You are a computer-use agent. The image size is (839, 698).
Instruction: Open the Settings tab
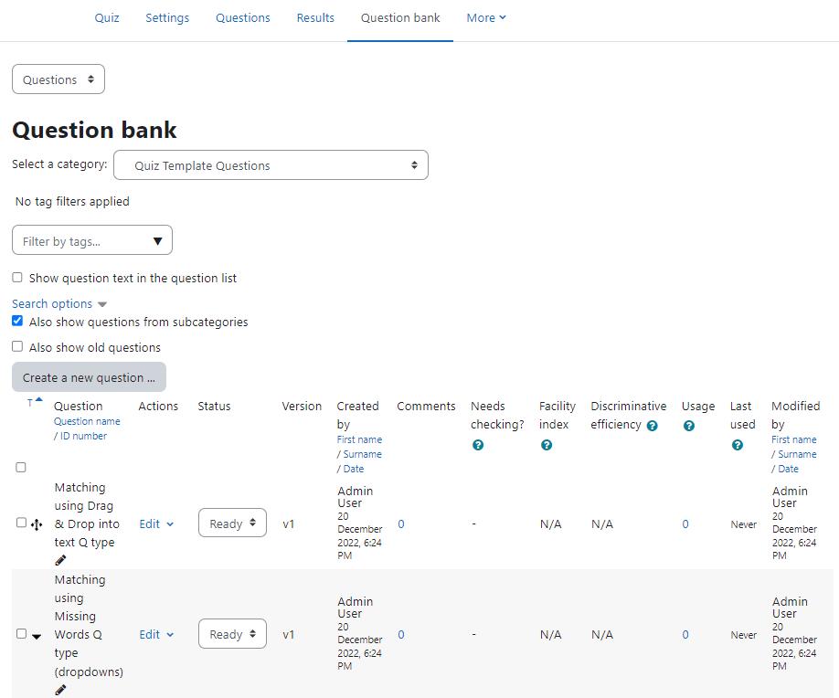coord(167,17)
